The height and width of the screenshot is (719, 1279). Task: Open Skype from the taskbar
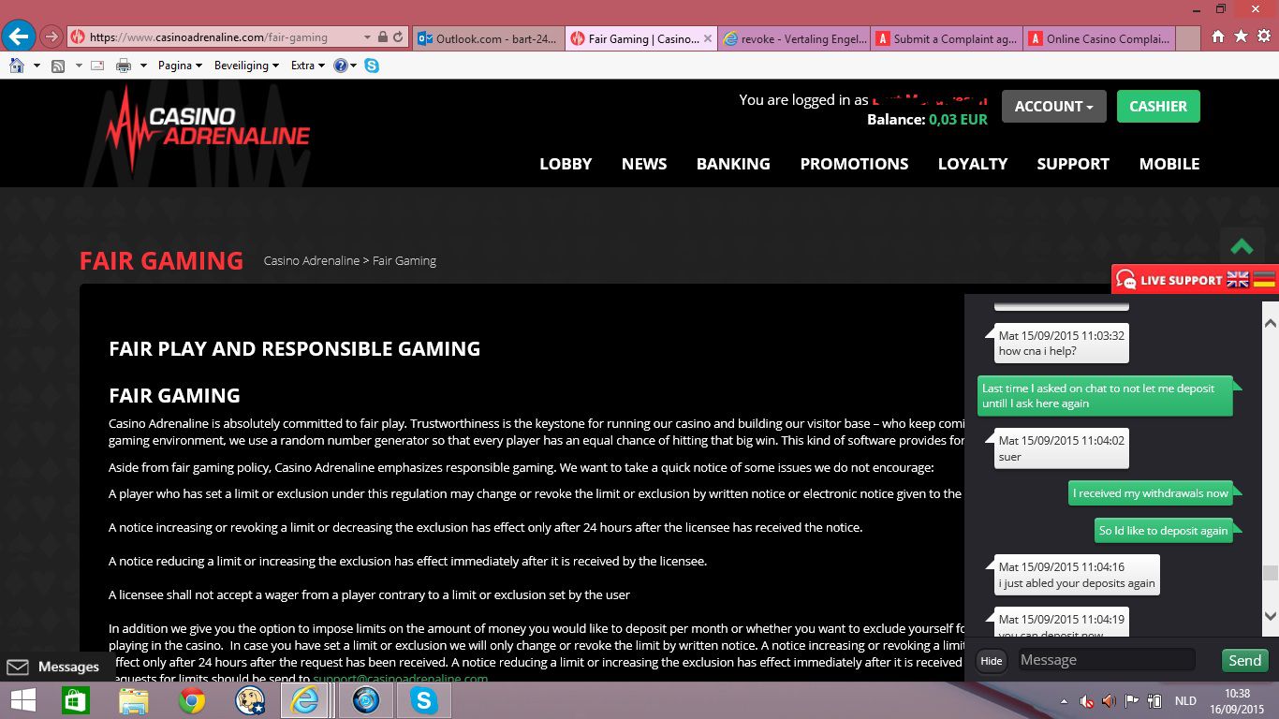[x=424, y=700]
